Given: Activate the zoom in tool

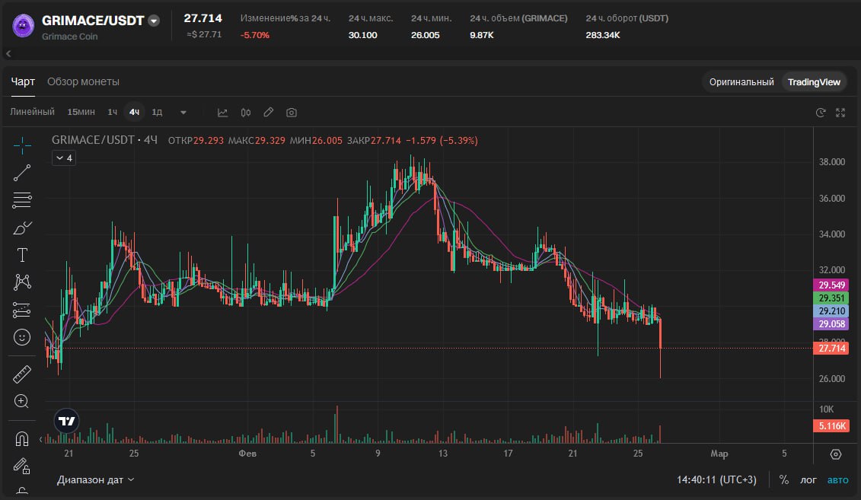Looking at the screenshot, I should coord(22,401).
